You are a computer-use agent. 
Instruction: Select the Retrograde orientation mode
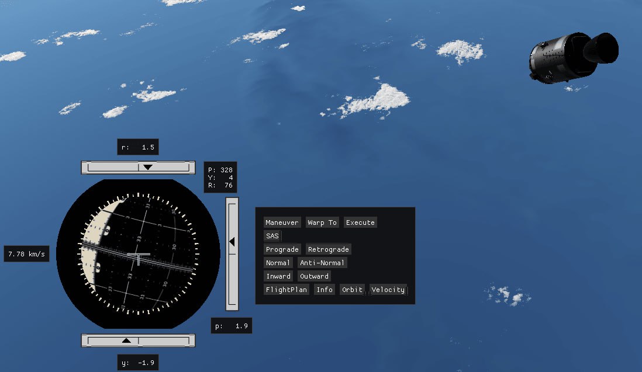(328, 249)
